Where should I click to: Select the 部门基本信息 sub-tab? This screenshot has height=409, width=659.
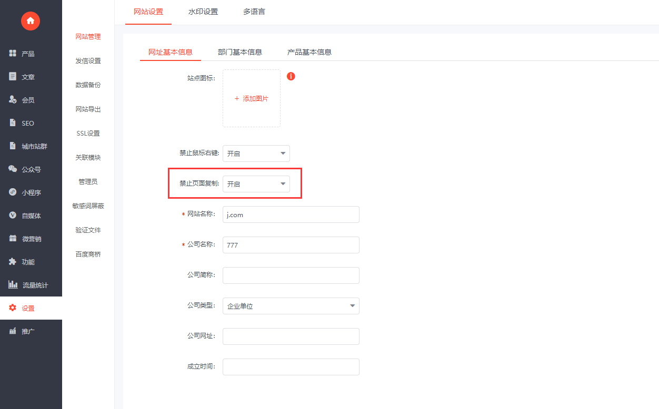(240, 52)
